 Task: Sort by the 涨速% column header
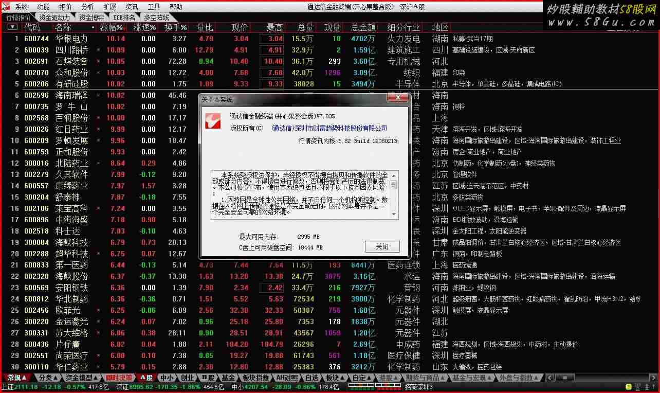click(x=144, y=27)
